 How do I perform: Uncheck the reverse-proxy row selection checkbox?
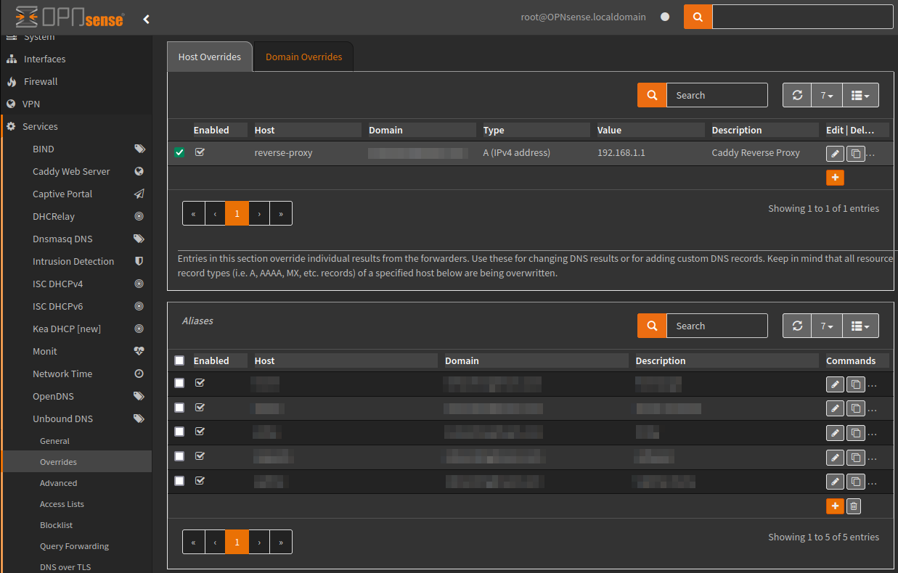point(179,152)
